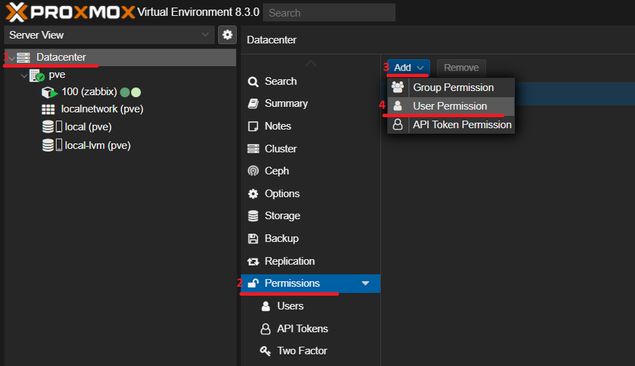Image resolution: width=635 pixels, height=366 pixels.
Task: Click the Backup floppy icon
Action: [x=253, y=238]
